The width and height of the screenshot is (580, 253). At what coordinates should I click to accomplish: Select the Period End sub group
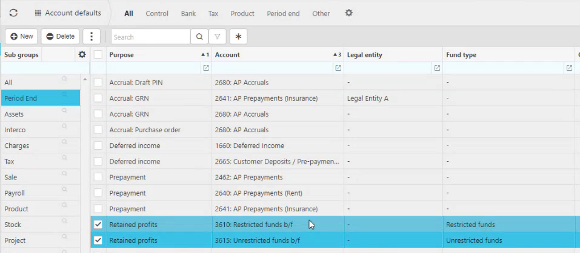pos(41,98)
